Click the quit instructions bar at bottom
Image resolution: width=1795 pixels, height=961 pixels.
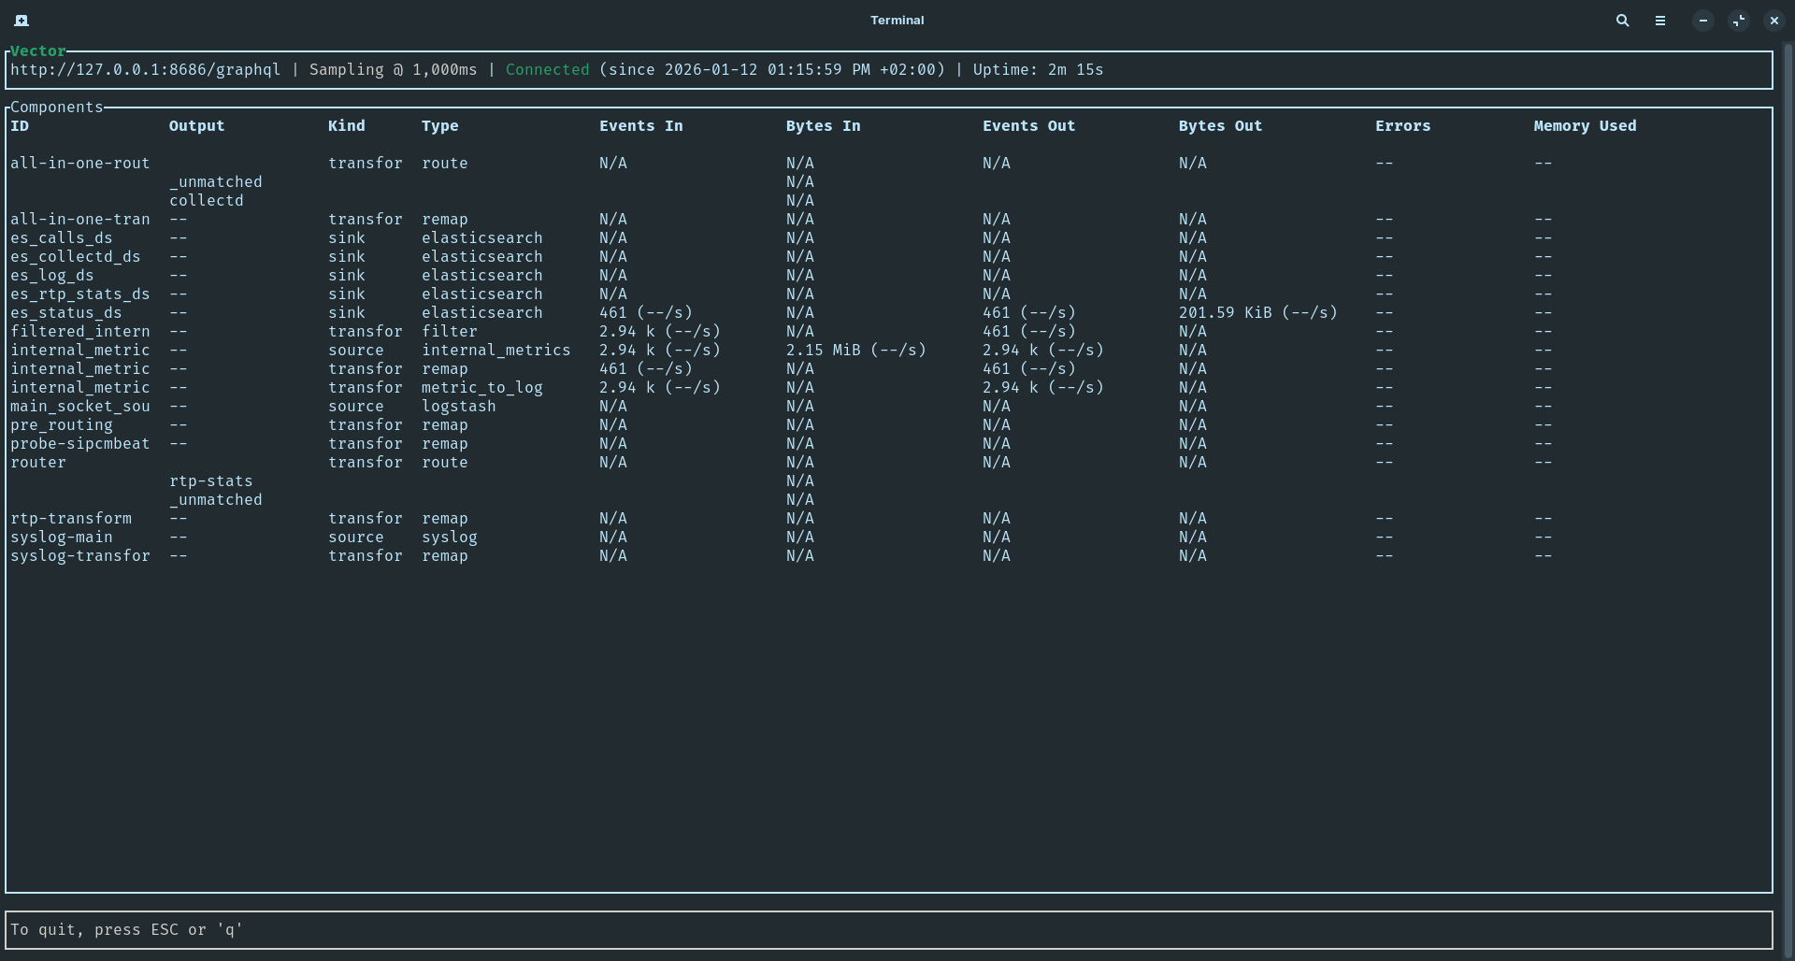coord(888,930)
